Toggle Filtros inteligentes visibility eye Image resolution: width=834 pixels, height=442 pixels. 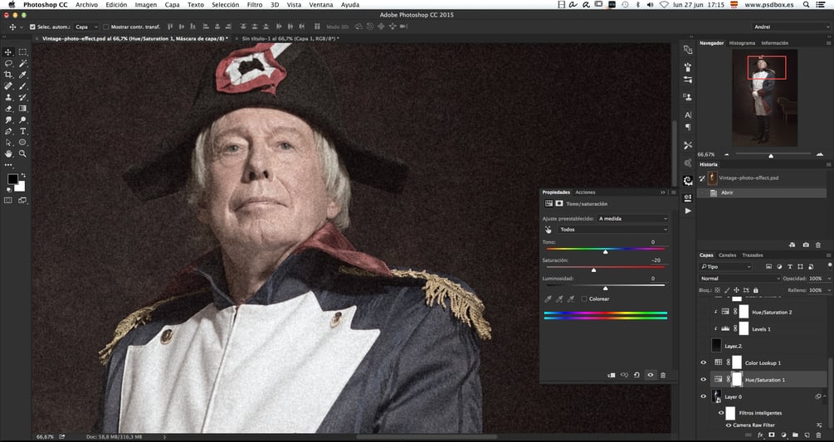click(x=721, y=413)
